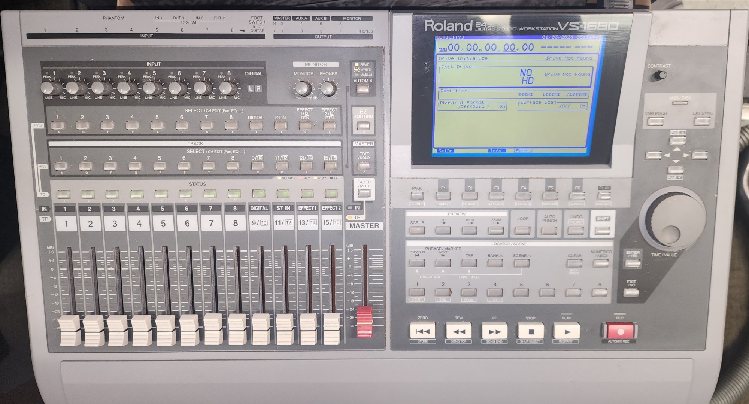
Task: Toggle the FADER/MUTE button
Action: tap(364, 194)
